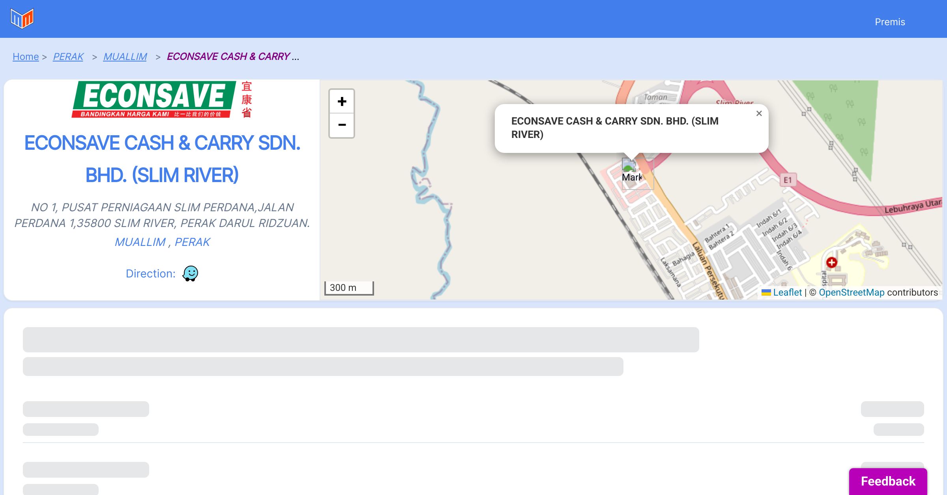Open the Premis menu item
Viewport: 947px width, 495px height.
click(890, 22)
